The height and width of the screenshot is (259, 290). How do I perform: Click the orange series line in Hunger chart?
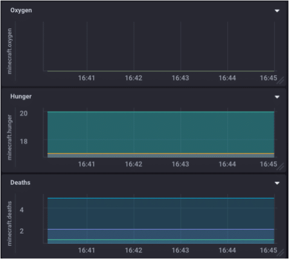pos(161,153)
